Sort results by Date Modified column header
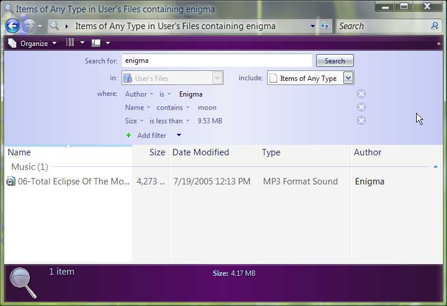The width and height of the screenshot is (447, 306). pos(214,152)
